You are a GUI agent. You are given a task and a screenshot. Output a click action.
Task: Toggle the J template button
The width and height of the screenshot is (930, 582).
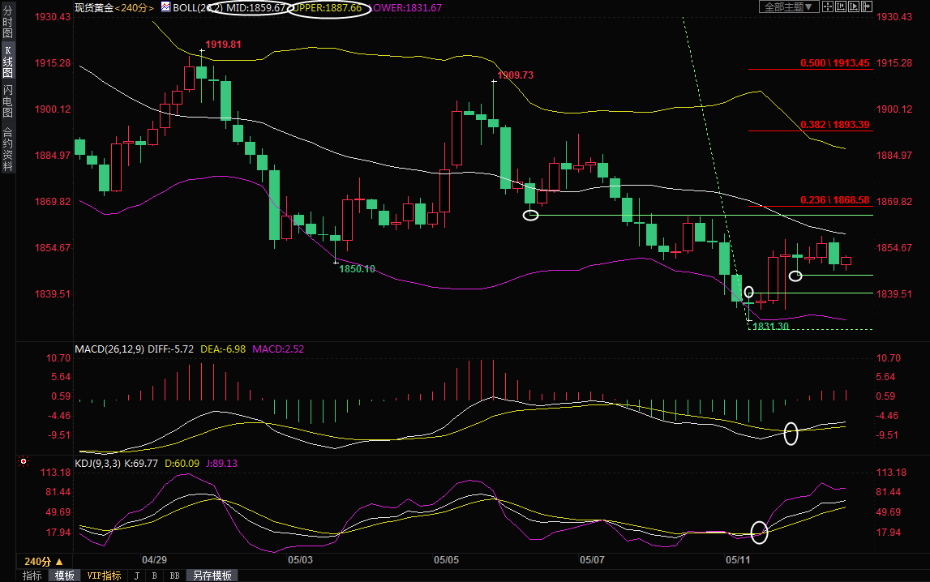pyautogui.click(x=136, y=576)
